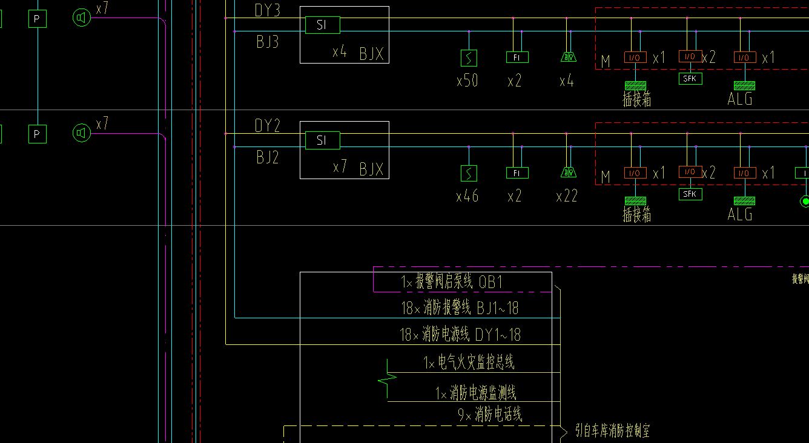Click the I/O module above 插接箱, BJ3 row
The width and height of the screenshot is (809, 443).
coord(635,57)
